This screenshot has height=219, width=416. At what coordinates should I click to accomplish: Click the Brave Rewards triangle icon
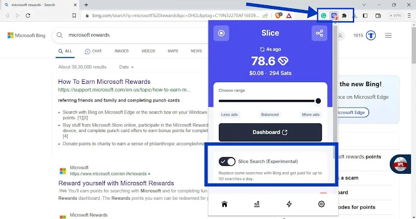[x=289, y=16]
